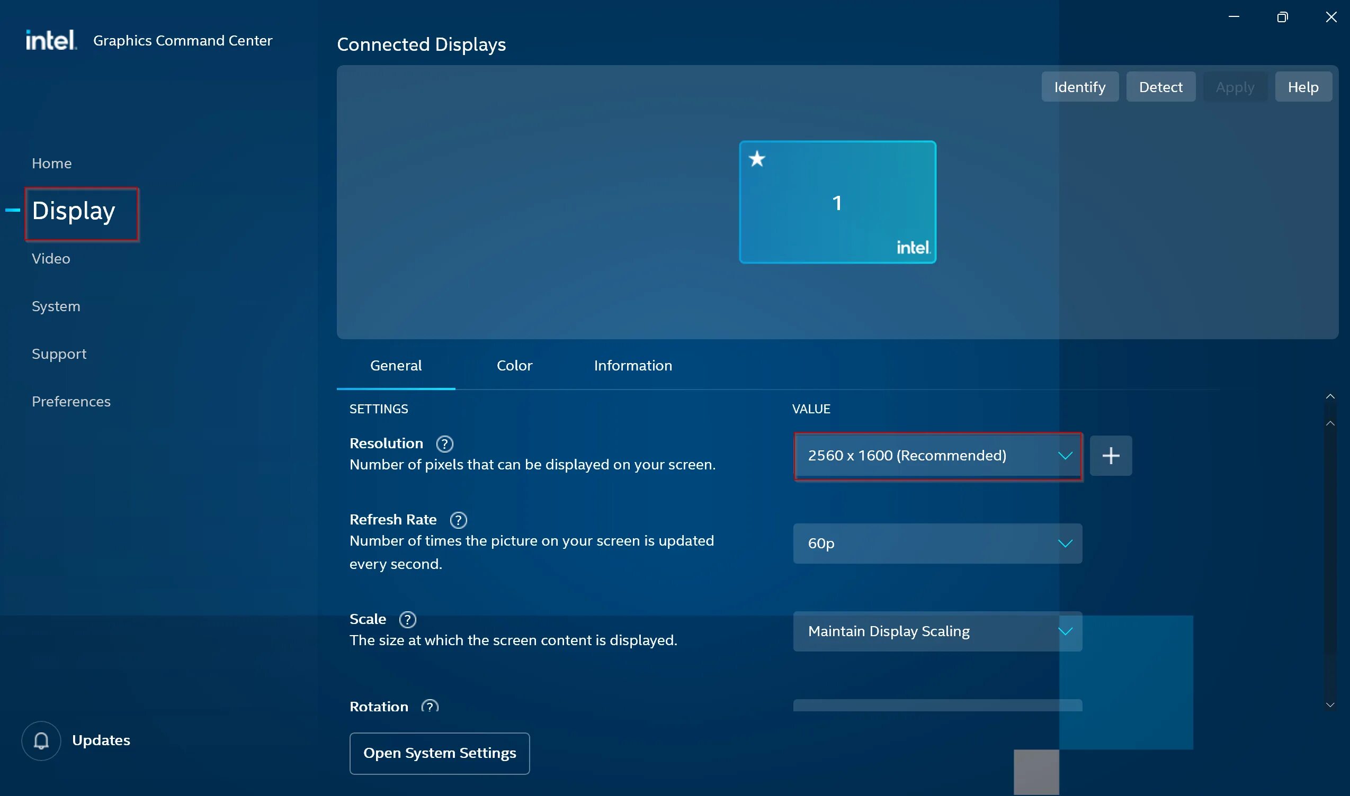Click the Refresh Rate help question-mark icon
The image size is (1350, 796).
(x=458, y=520)
